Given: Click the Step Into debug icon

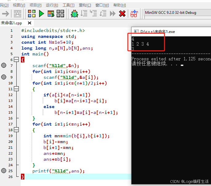Looking at the screenshot, I should pos(93,13).
